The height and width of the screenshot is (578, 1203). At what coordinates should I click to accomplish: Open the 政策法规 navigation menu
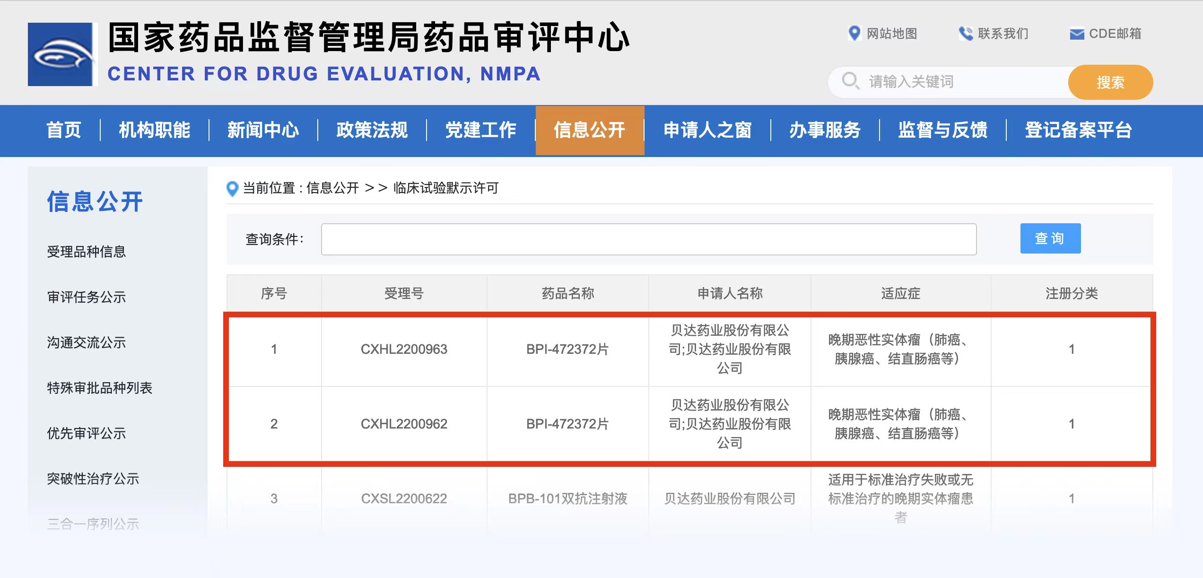tap(372, 131)
